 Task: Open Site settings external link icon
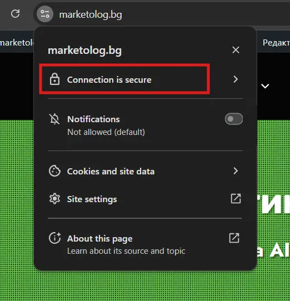point(236,198)
